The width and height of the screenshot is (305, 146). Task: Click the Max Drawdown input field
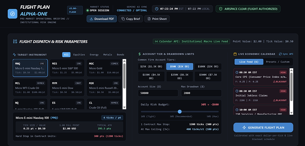[201, 93]
